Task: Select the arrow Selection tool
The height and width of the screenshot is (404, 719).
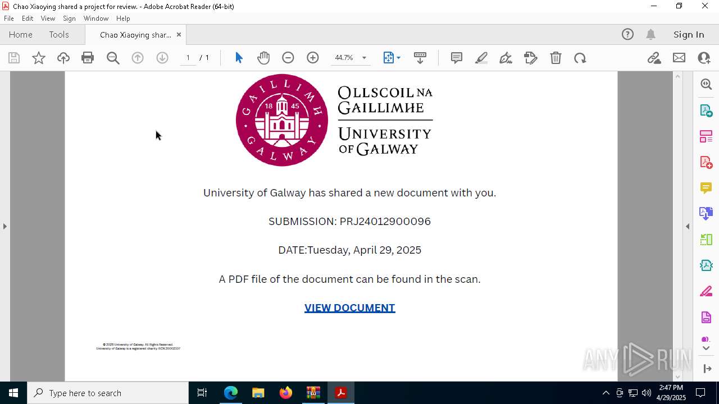Action: (239, 58)
